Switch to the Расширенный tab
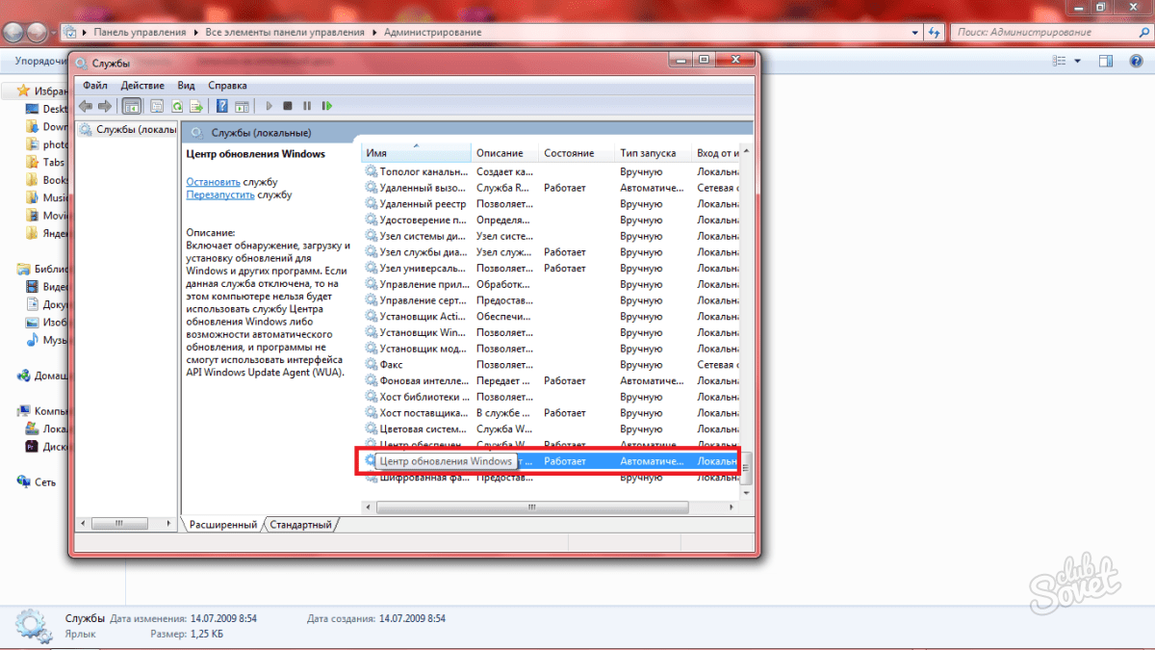 (221, 525)
